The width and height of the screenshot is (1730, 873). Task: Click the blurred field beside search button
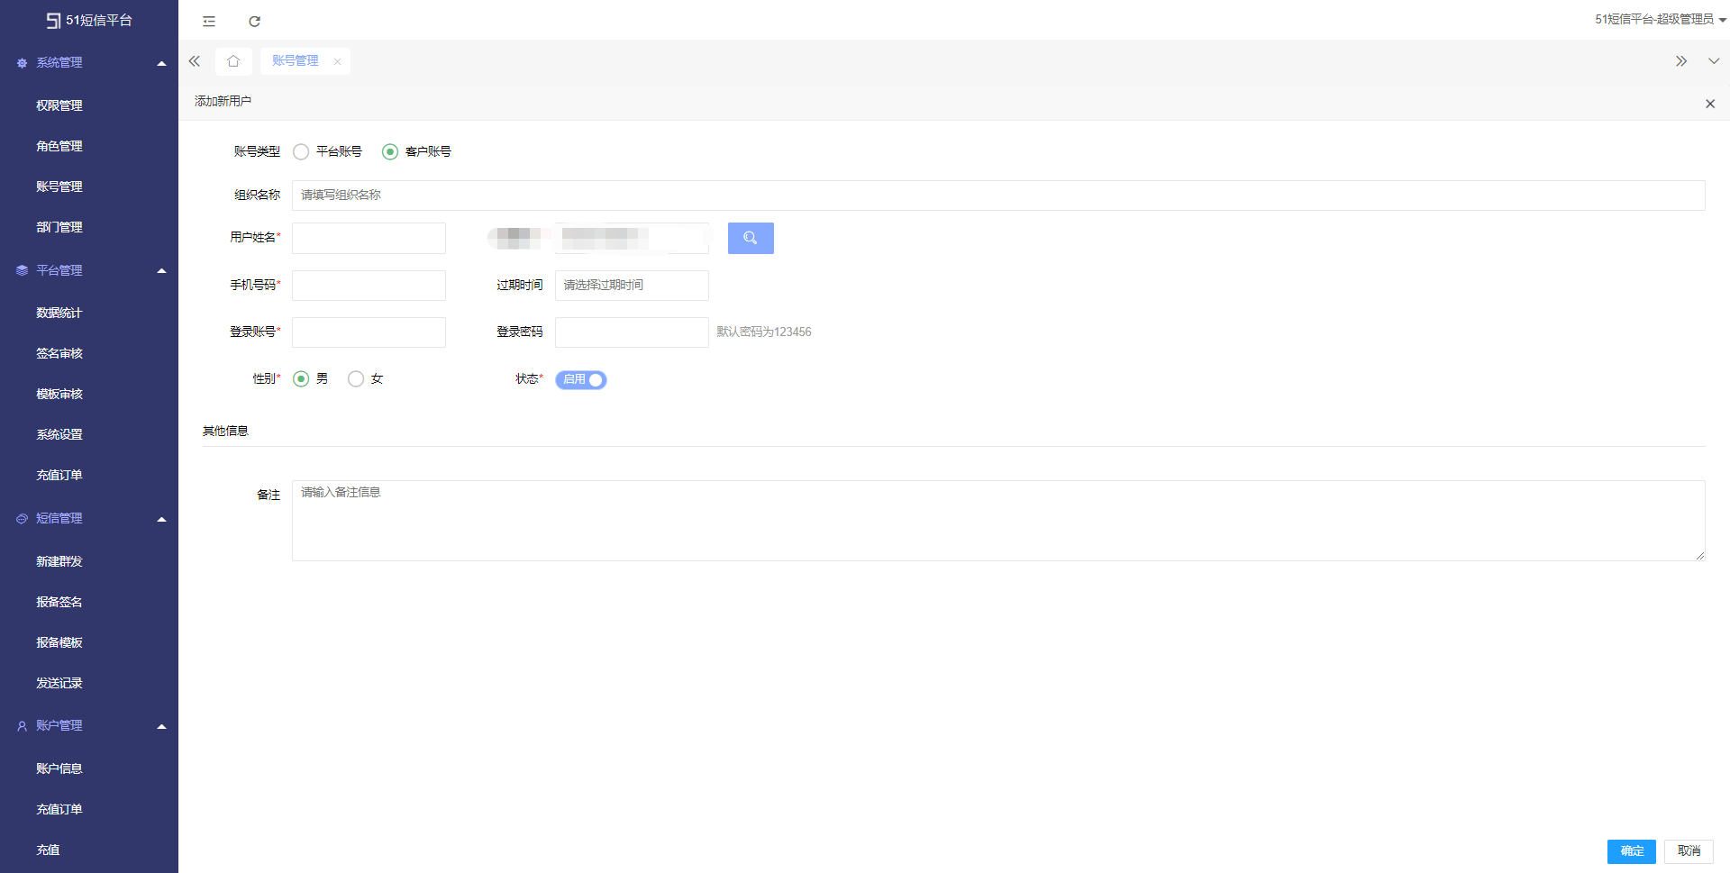point(632,238)
